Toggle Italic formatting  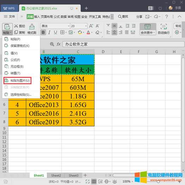(49, 32)
